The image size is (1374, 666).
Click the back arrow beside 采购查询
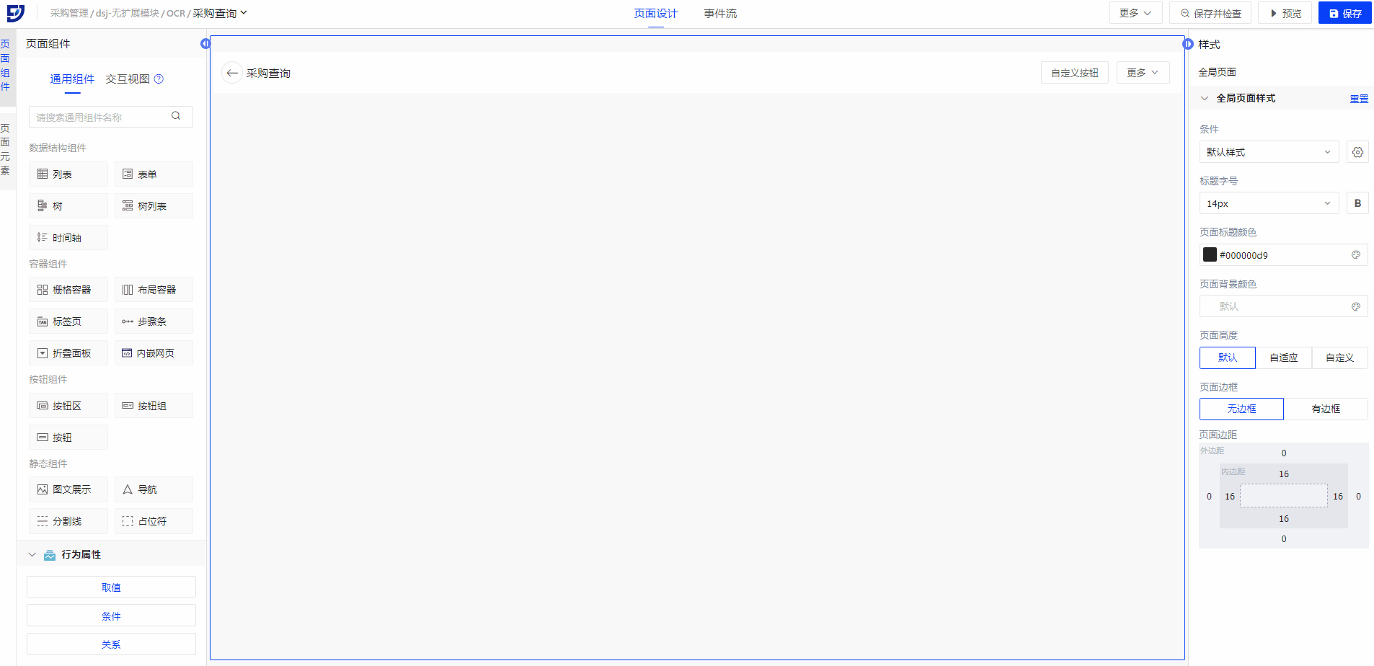(x=231, y=73)
